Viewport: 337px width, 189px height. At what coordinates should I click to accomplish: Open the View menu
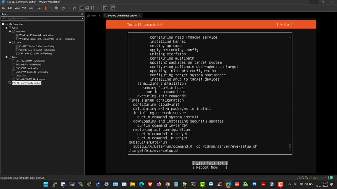pyautogui.click(x=17, y=8)
